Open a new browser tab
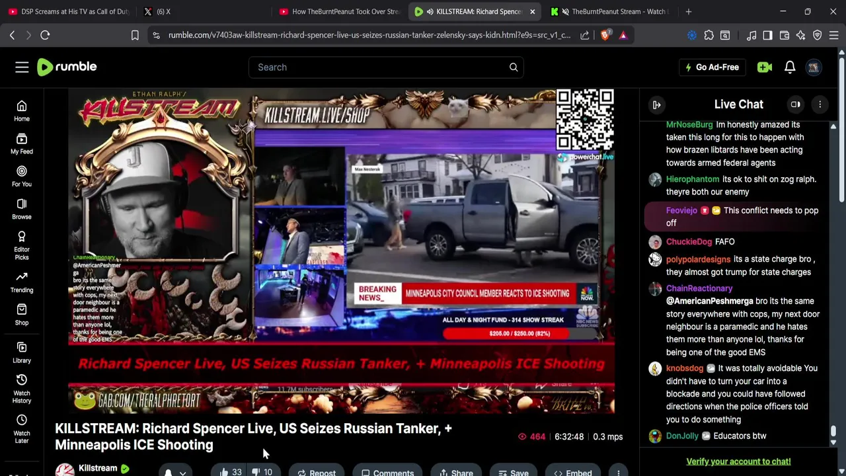The width and height of the screenshot is (846, 476). (689, 11)
